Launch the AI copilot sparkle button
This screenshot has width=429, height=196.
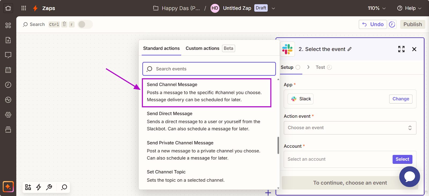(8, 187)
